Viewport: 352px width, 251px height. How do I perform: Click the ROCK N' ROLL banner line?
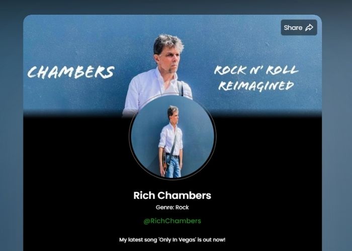click(x=256, y=70)
